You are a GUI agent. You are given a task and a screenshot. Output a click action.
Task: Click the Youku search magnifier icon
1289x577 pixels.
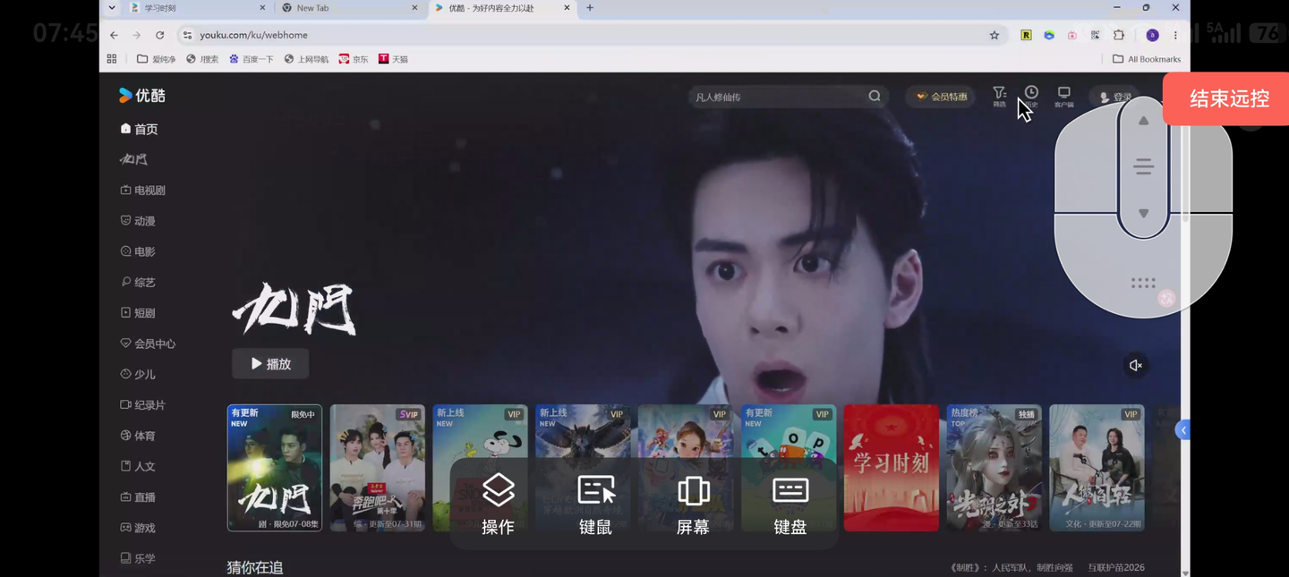click(x=874, y=97)
